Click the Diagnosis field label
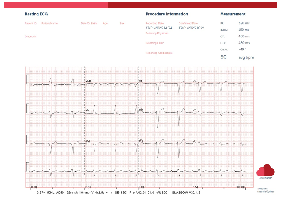Image resolution: width=283 pixels, height=201 pixels. [x=30, y=37]
